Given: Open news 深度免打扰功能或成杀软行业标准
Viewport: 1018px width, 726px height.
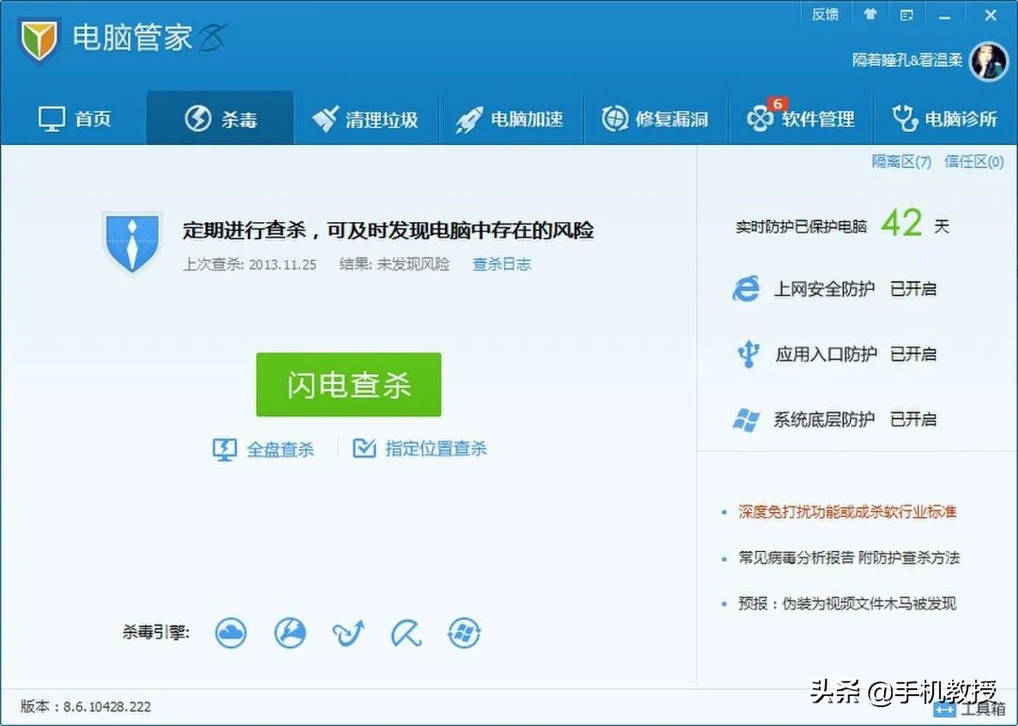Looking at the screenshot, I should (847, 512).
